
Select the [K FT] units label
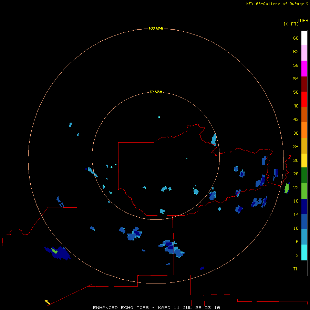coord(291,24)
